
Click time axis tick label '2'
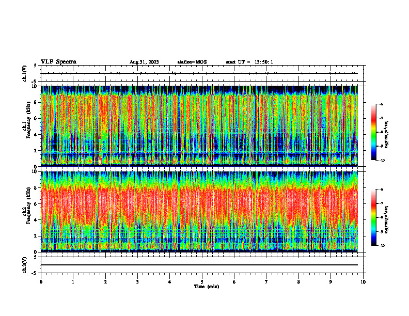pyautogui.click(x=105, y=282)
